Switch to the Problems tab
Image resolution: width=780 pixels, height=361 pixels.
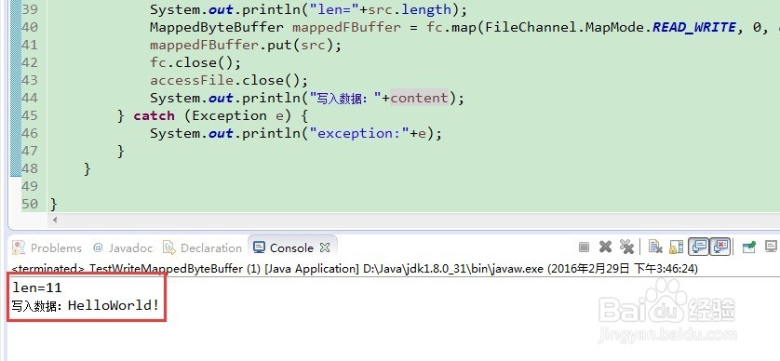point(47,247)
